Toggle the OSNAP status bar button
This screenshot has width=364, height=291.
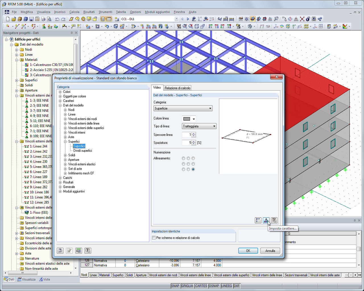pyautogui.click(x=214, y=286)
